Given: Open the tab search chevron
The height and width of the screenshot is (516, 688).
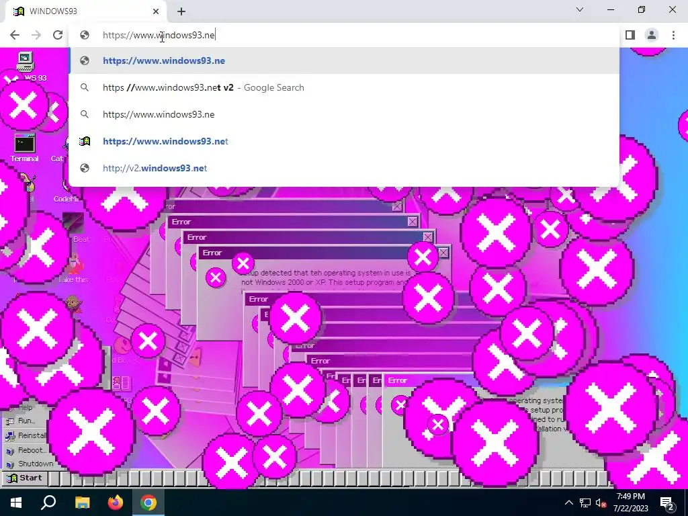Looking at the screenshot, I should (x=580, y=9).
